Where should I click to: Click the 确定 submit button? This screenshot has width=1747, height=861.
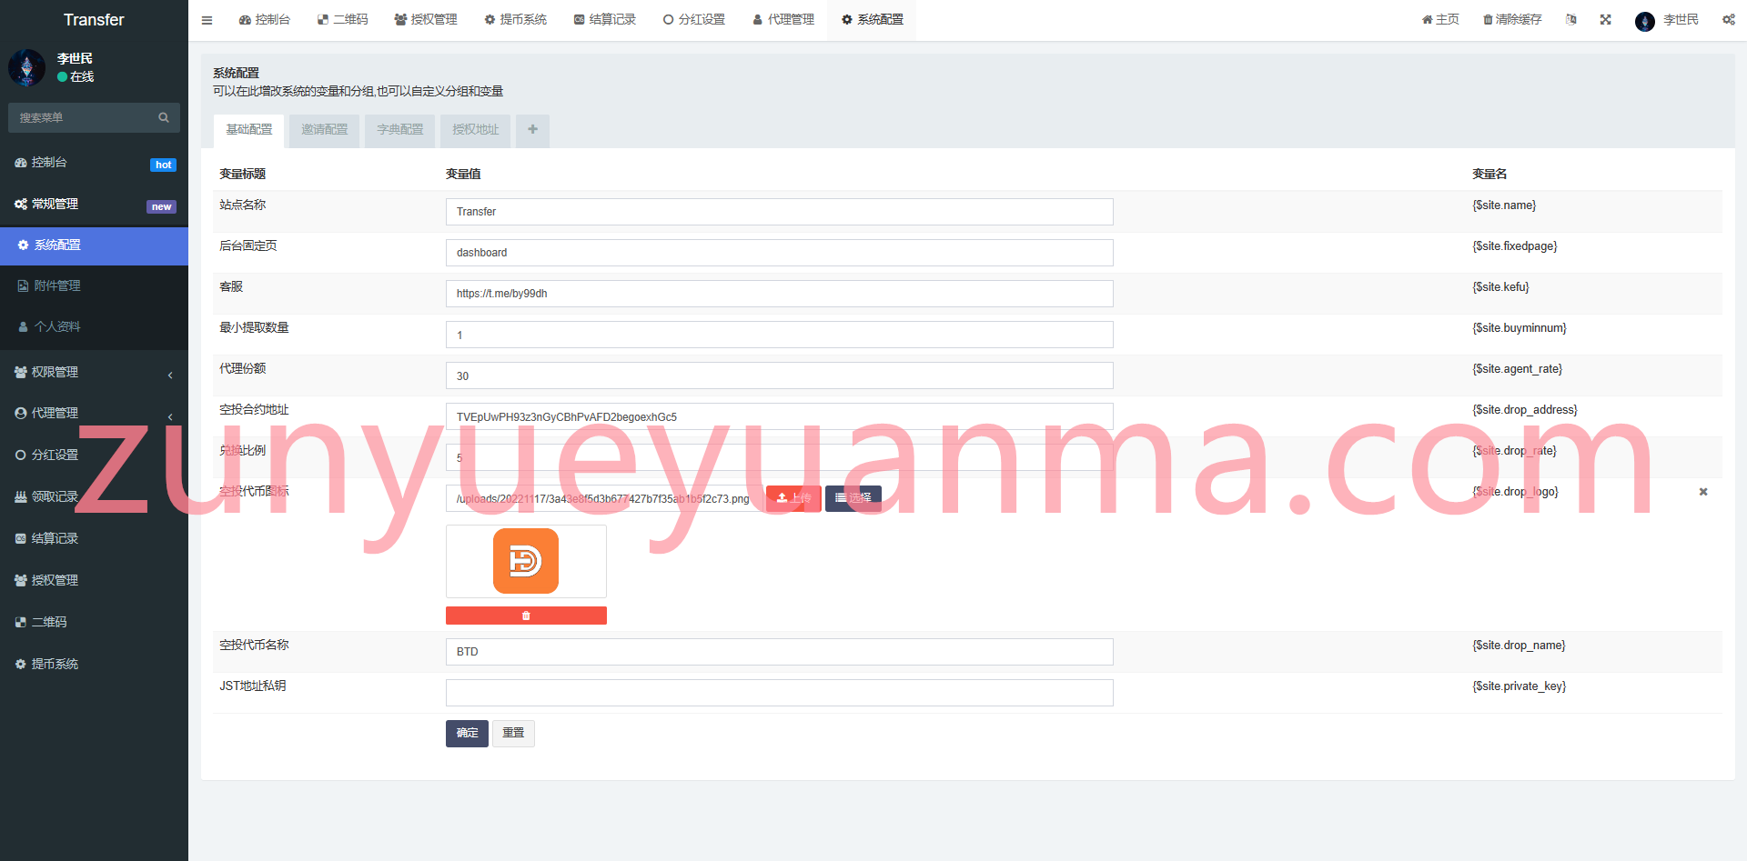click(x=467, y=734)
